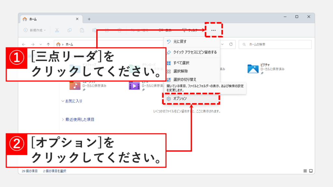Expand the recent locations chevron

click(x=40, y=44)
